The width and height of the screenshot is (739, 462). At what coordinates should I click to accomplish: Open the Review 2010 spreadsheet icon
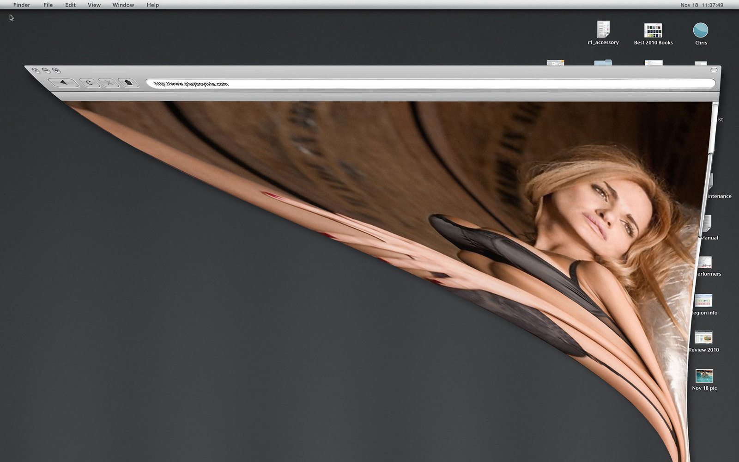[x=703, y=337]
